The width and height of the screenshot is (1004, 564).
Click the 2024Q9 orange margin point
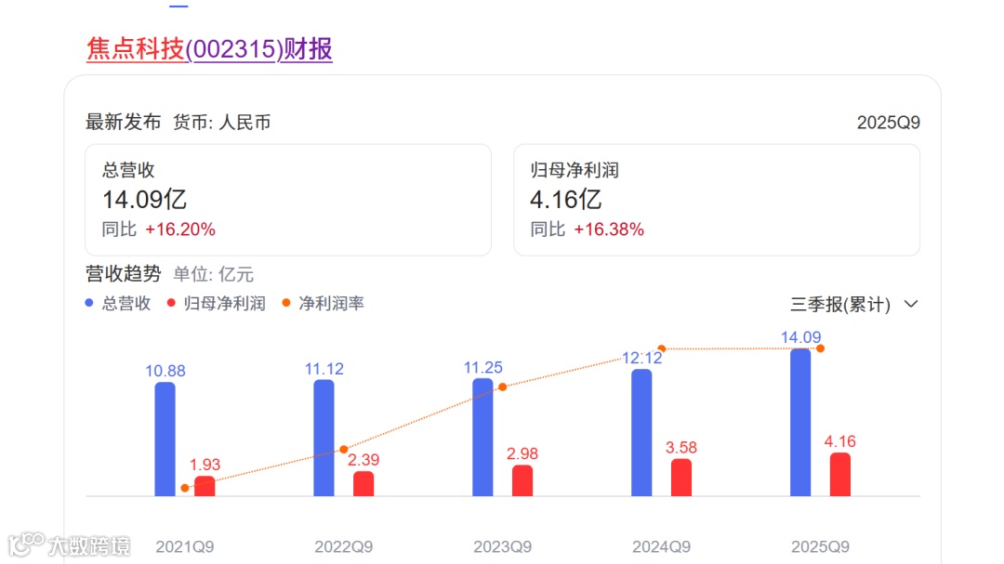[x=662, y=348]
